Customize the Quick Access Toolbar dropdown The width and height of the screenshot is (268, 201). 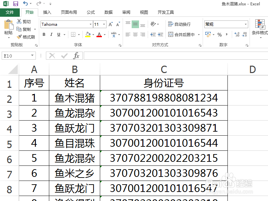click(50, 4)
